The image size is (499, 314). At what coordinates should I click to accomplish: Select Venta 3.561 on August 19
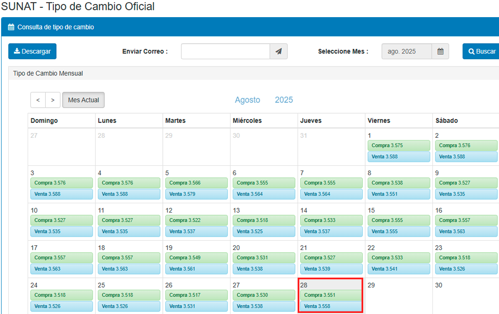point(196,269)
